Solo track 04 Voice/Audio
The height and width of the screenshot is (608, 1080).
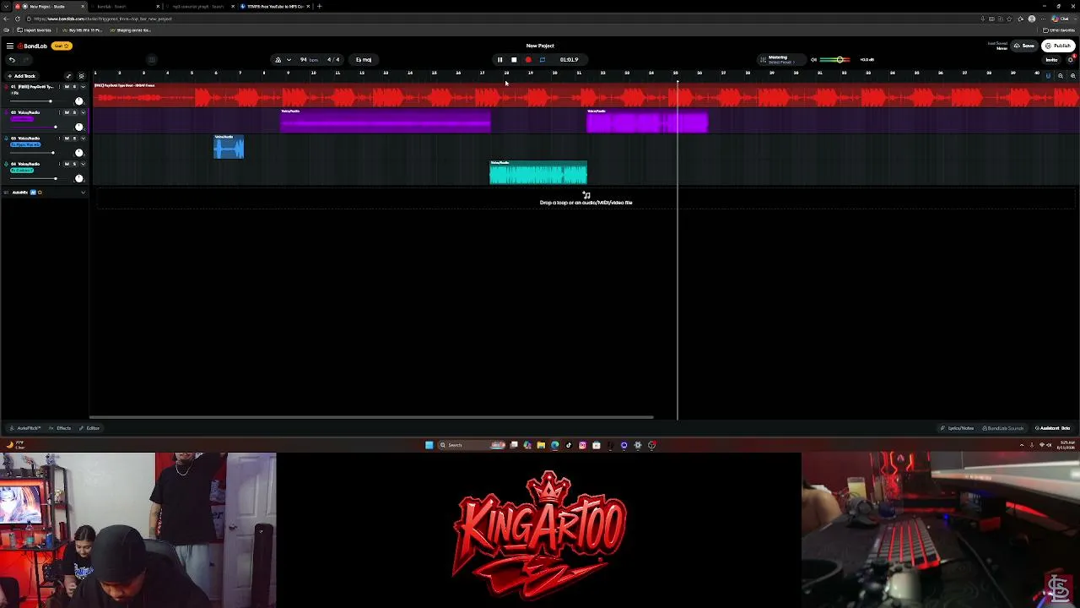pos(74,164)
